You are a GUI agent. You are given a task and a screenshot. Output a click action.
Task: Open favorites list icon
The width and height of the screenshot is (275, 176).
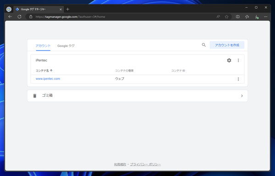pyautogui.click(x=247, y=16)
